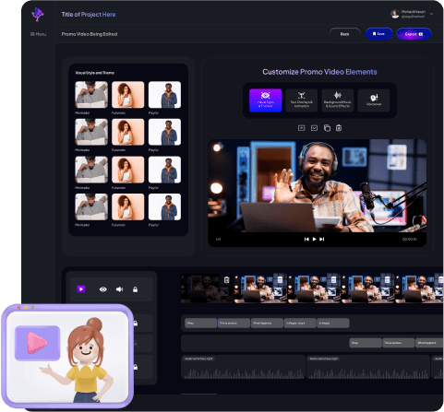The height and width of the screenshot is (412, 444).
Task: Open Background Music & Sound Effects tab
Action: coord(338,100)
